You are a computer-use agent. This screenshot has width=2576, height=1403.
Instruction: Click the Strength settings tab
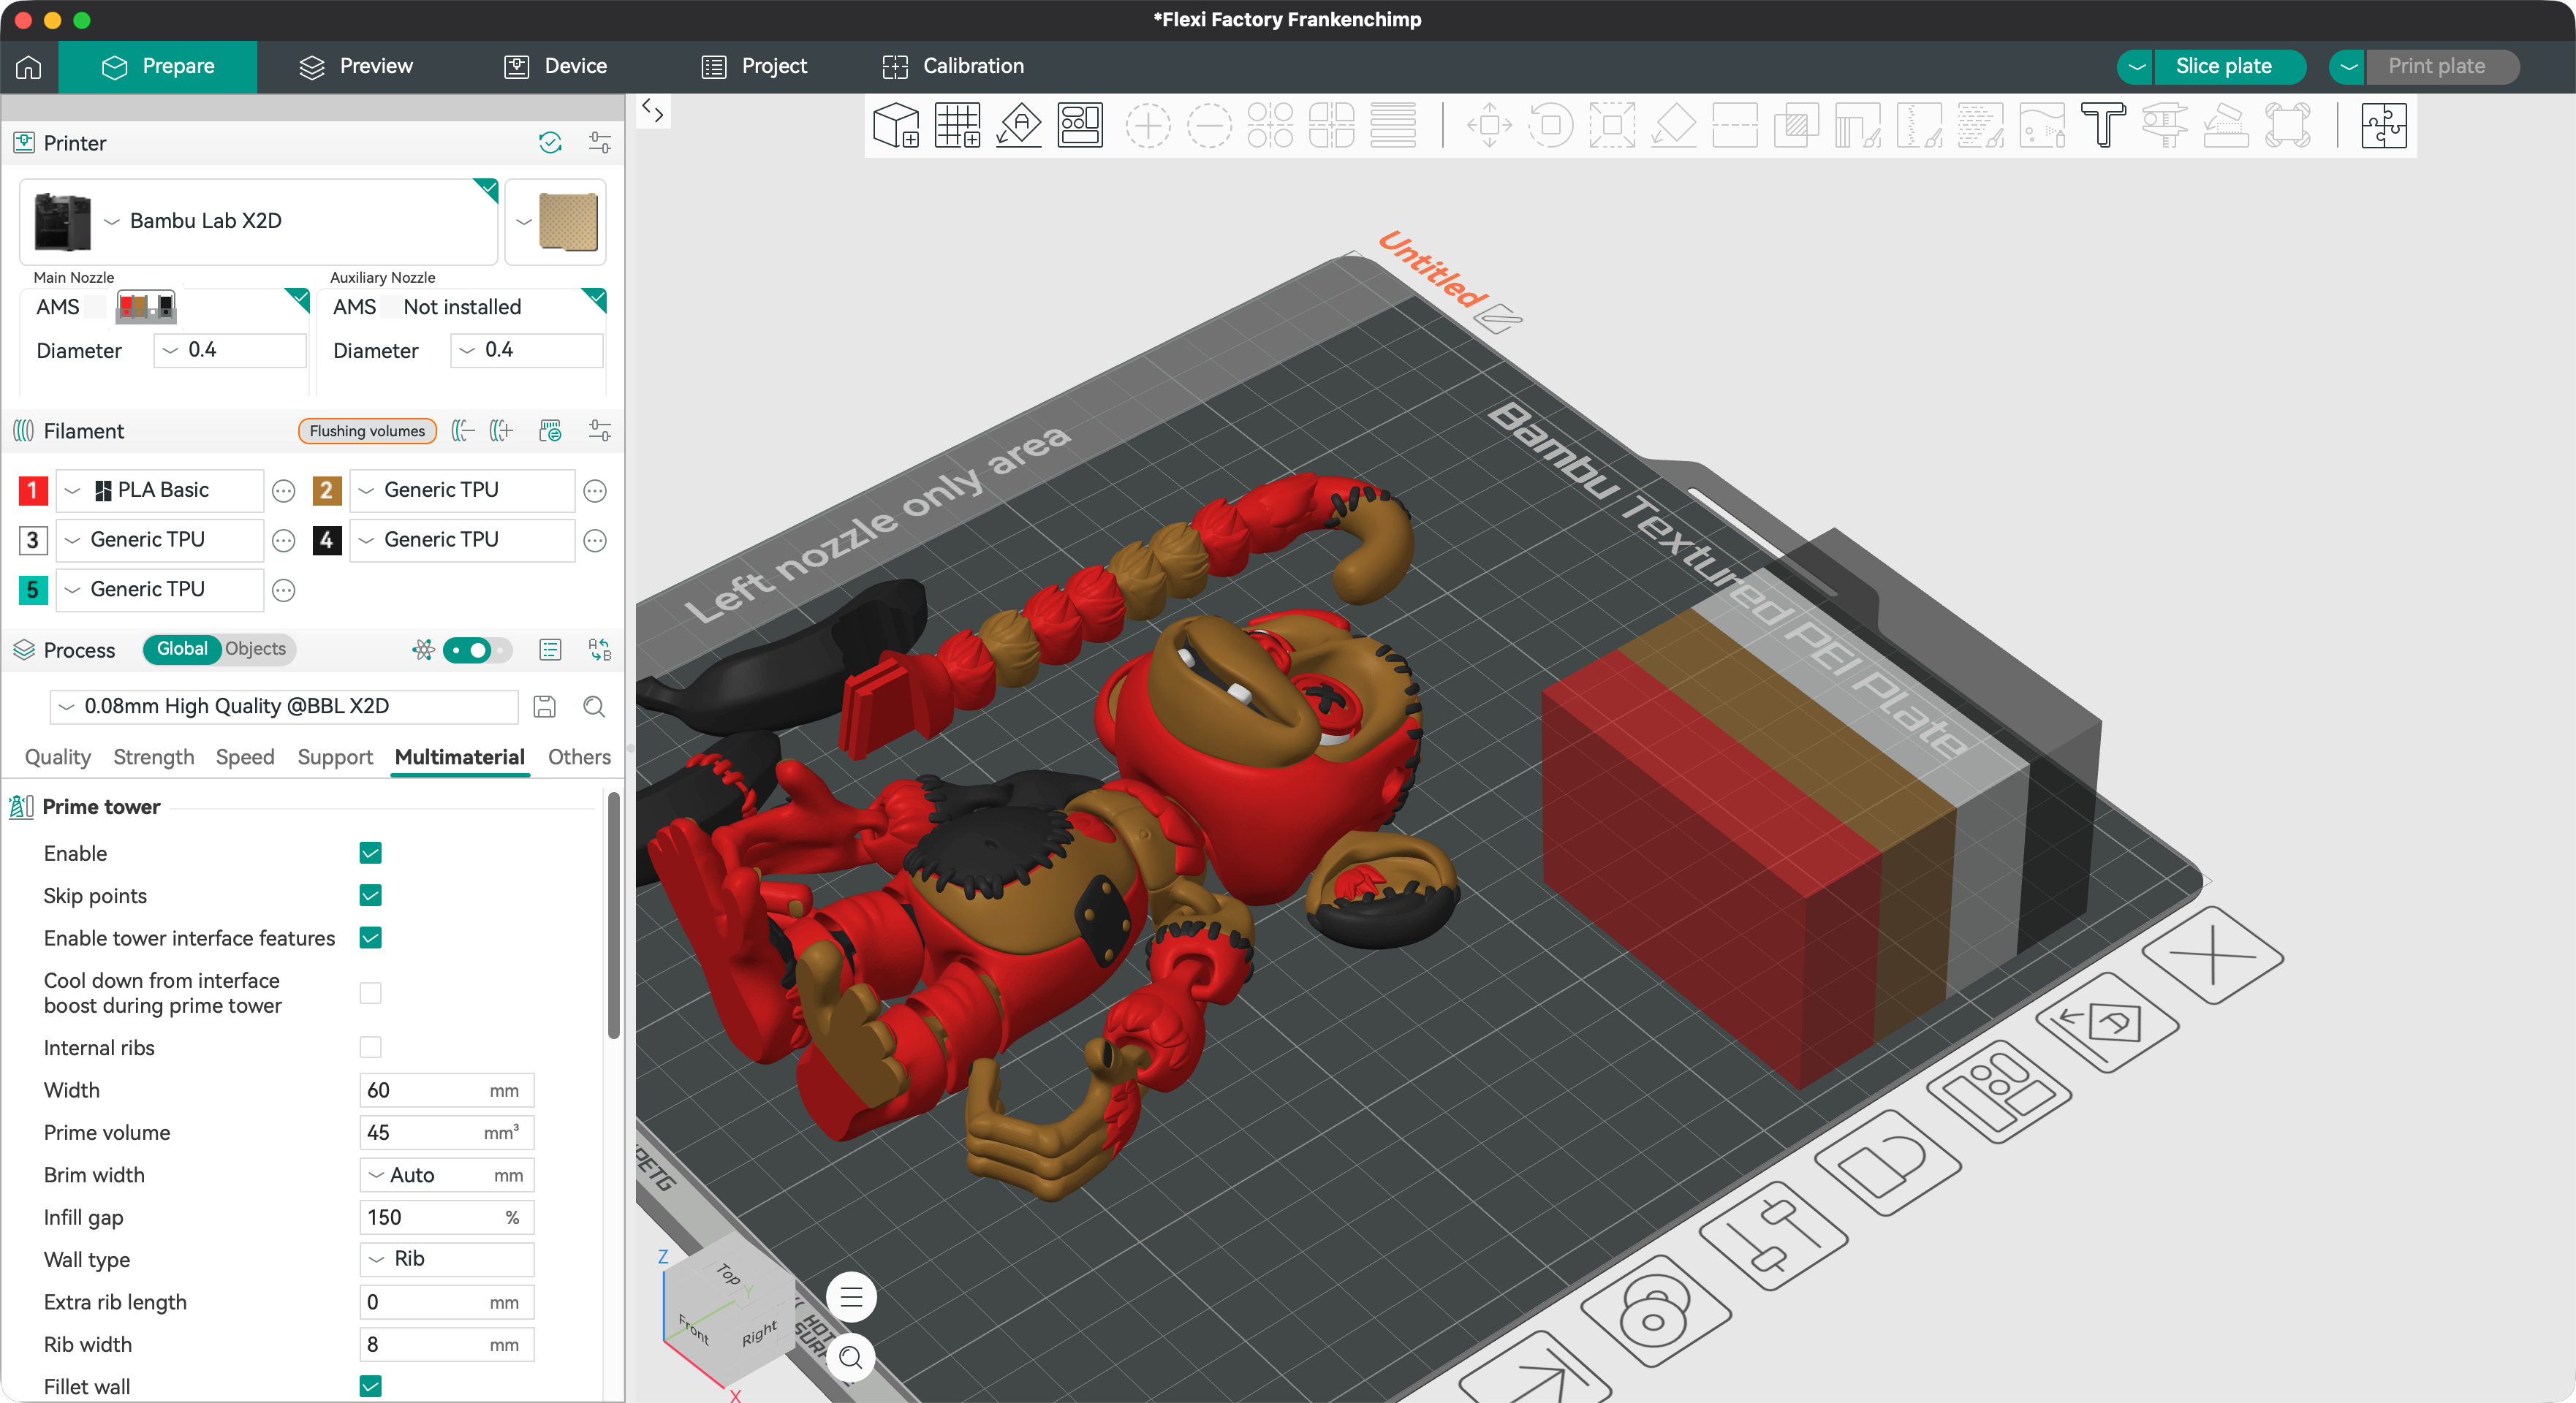coord(154,757)
